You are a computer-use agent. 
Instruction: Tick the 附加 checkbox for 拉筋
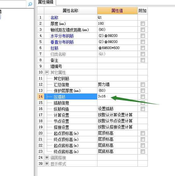point(143,48)
